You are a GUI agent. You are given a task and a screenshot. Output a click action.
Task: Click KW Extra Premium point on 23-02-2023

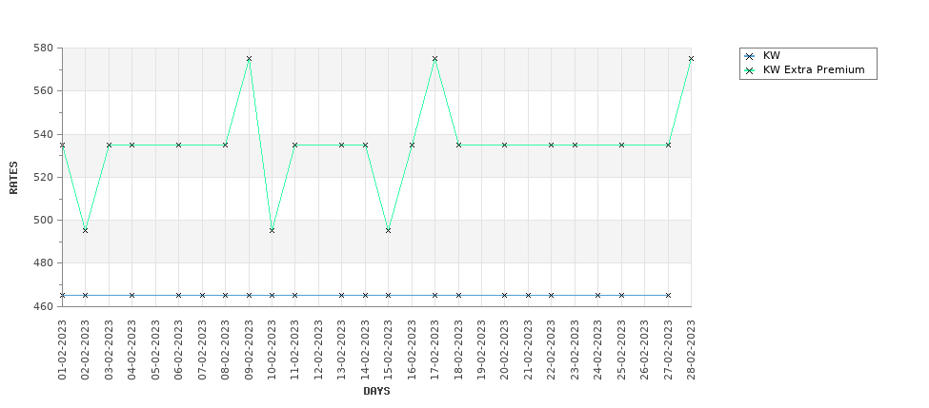(575, 145)
